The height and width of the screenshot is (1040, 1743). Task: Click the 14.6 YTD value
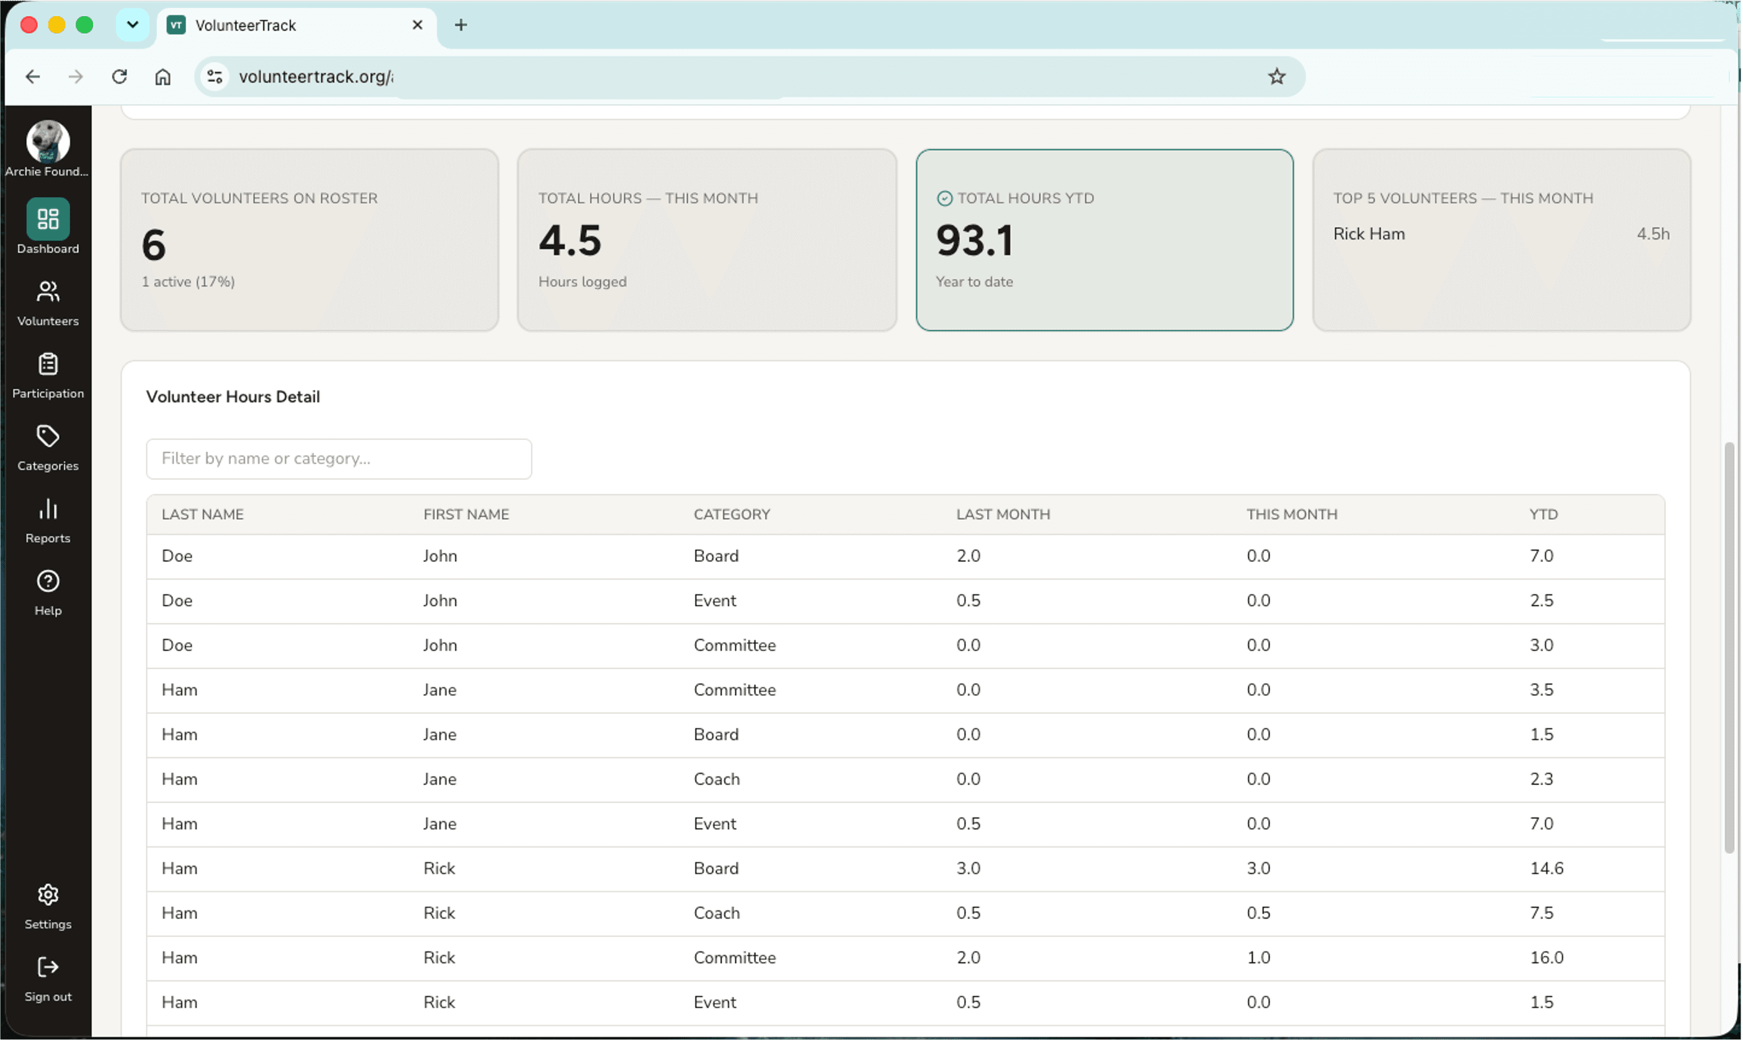coord(1546,868)
